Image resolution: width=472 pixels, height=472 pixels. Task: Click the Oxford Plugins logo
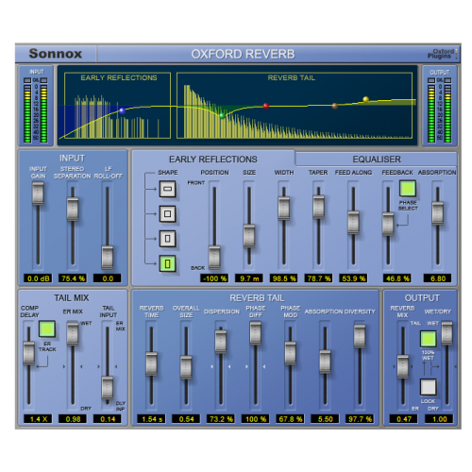point(443,54)
